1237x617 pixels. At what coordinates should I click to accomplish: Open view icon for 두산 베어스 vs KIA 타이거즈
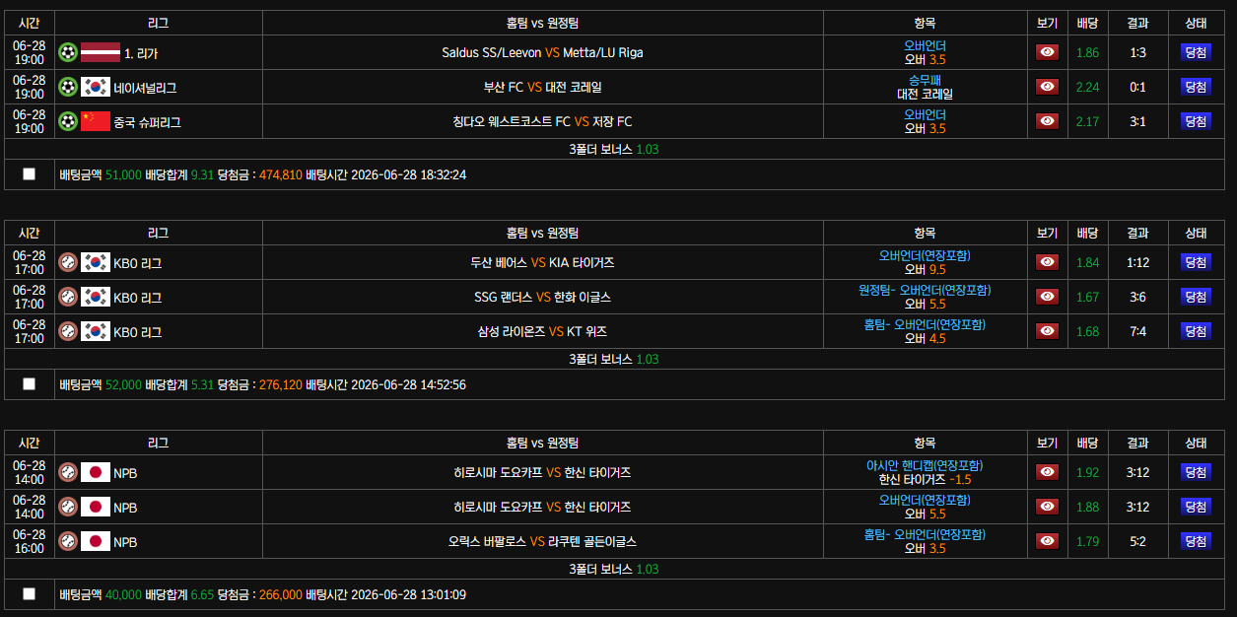pos(1047,262)
